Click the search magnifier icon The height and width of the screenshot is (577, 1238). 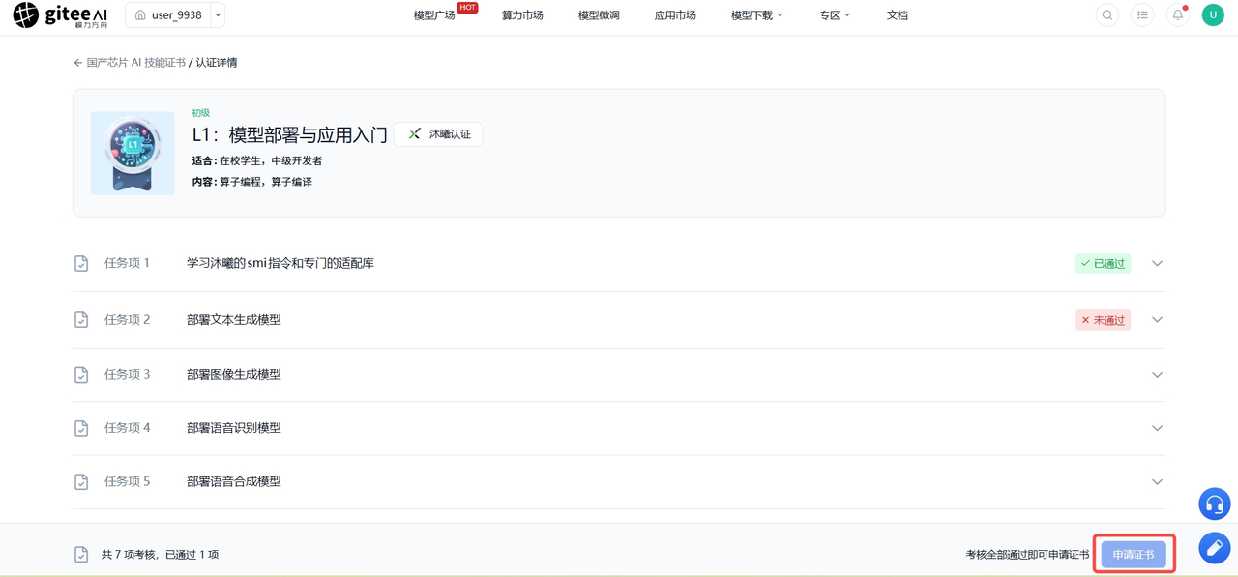click(x=1107, y=15)
